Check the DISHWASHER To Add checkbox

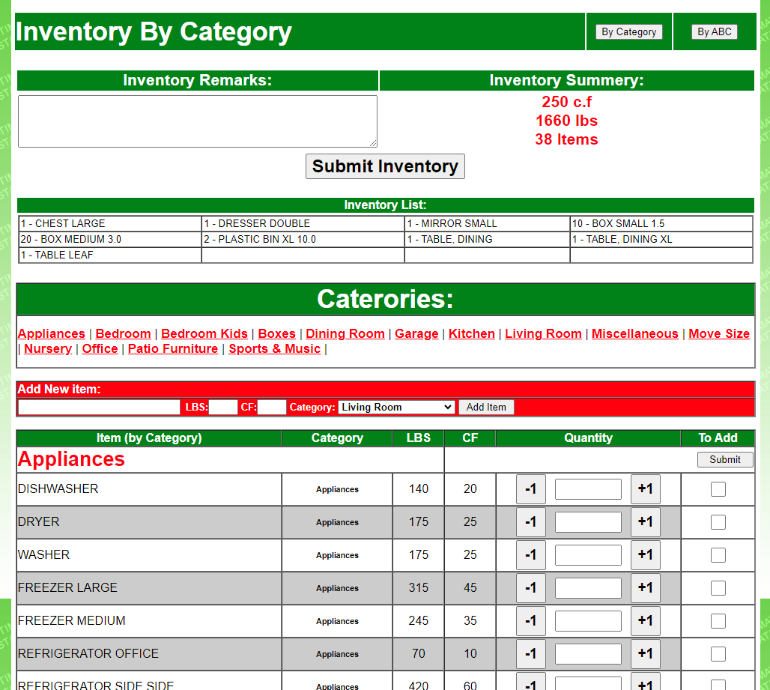tap(718, 489)
